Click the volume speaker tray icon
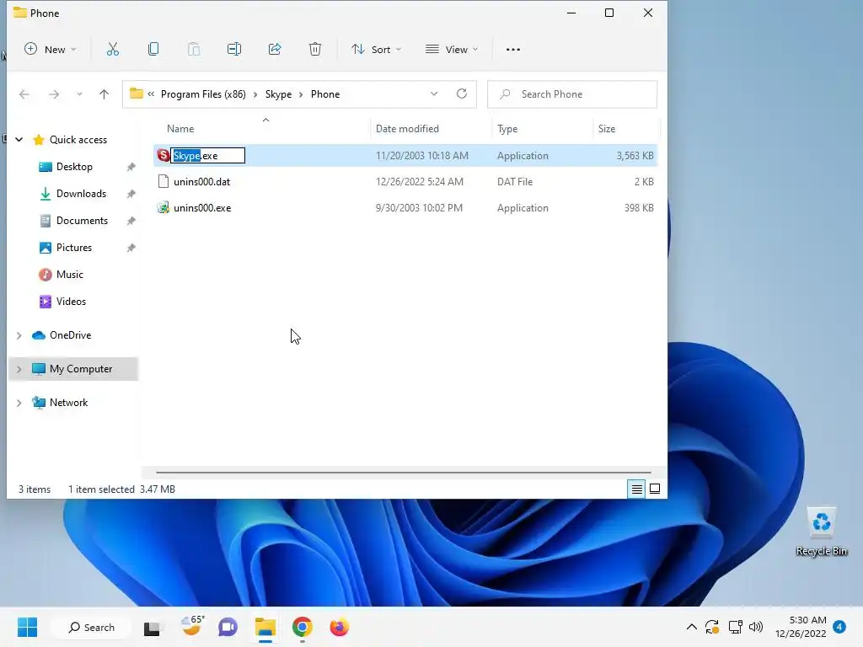Viewport: 863px width, 647px height. click(756, 627)
